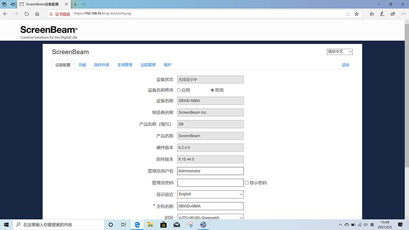Switch to the 固件升级 tab
409x230 pixels.
click(x=102, y=65)
